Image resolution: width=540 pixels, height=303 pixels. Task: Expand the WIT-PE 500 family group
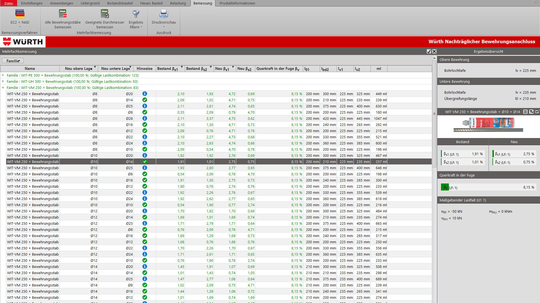click(3, 75)
